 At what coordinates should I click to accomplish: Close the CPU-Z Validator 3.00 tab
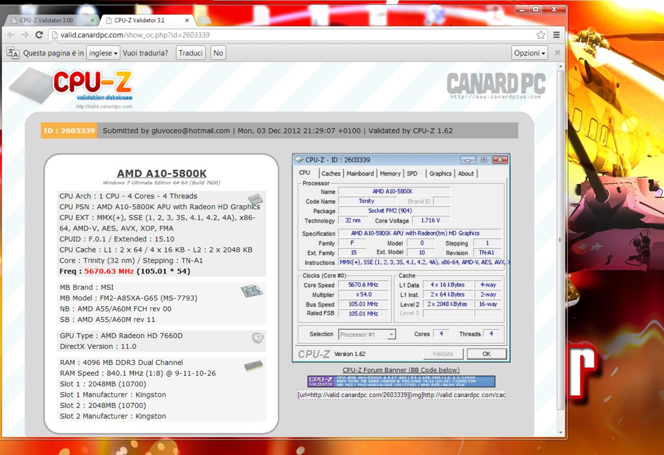92,20
